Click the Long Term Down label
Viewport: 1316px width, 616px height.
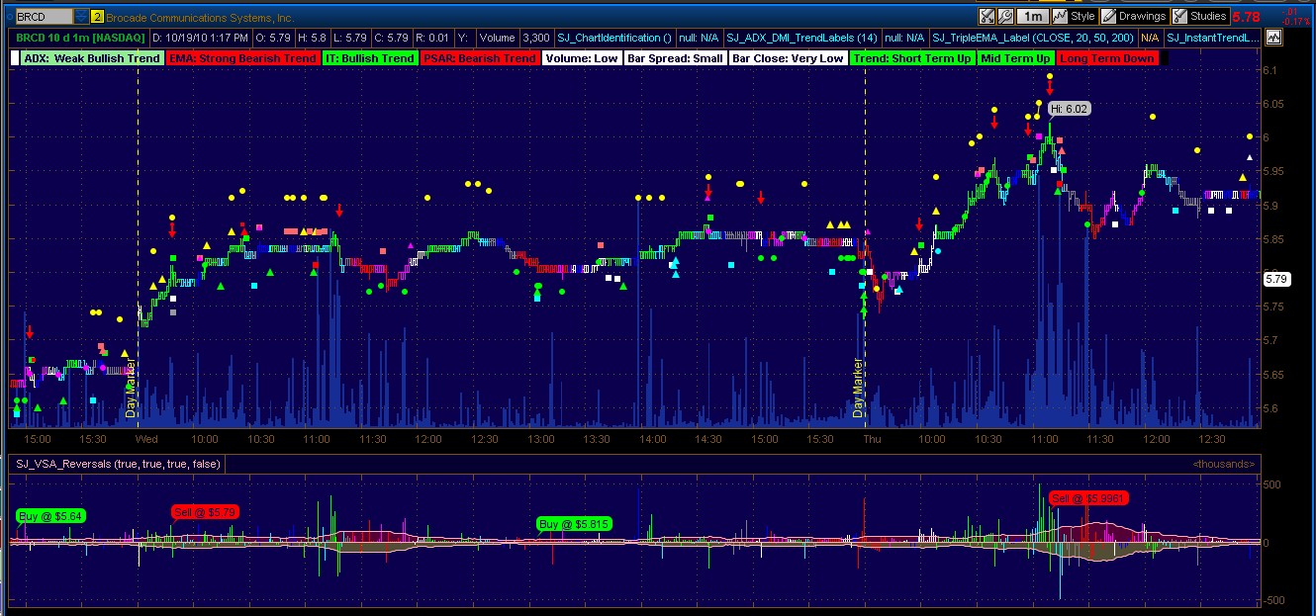tap(1106, 58)
